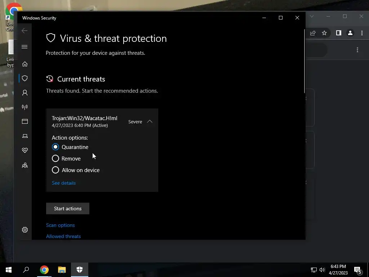Open the notification center icon
The image size is (369, 277).
[x=358, y=270]
